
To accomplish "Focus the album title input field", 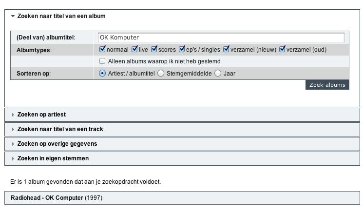I will coord(221,38).
